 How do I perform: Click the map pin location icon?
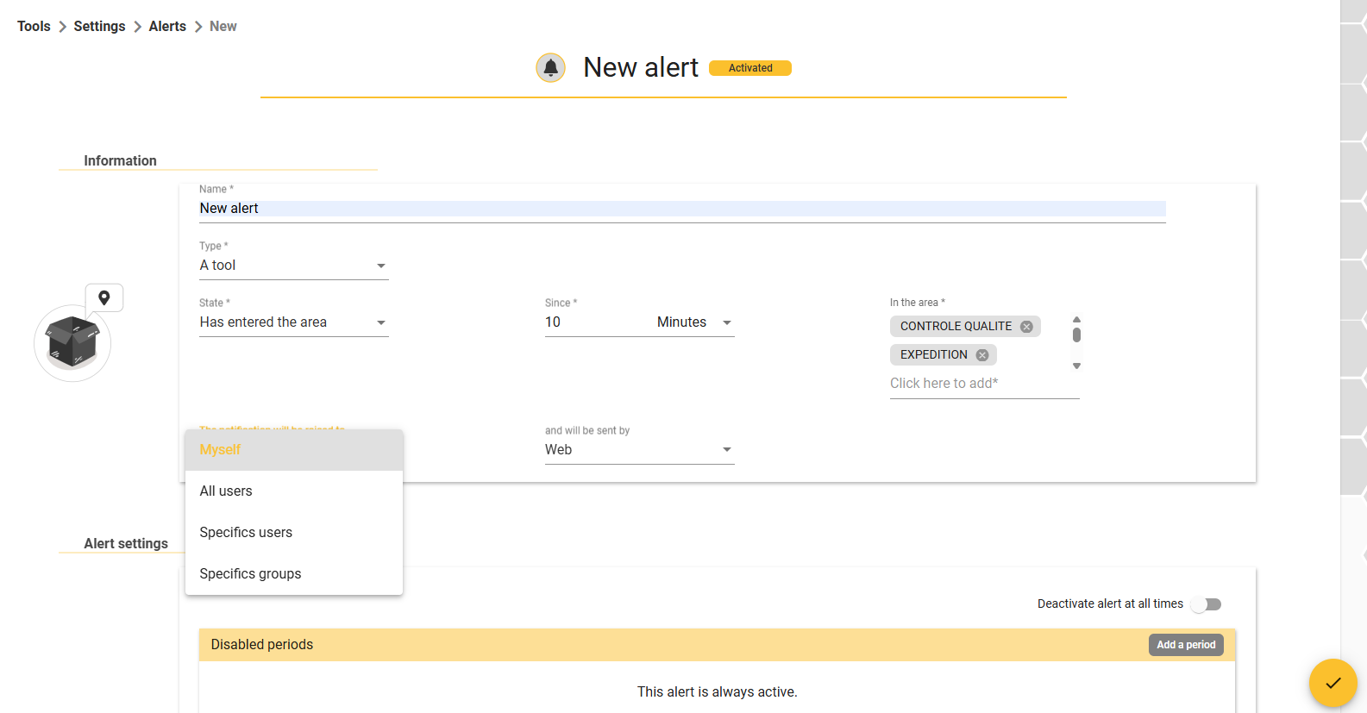(x=104, y=297)
